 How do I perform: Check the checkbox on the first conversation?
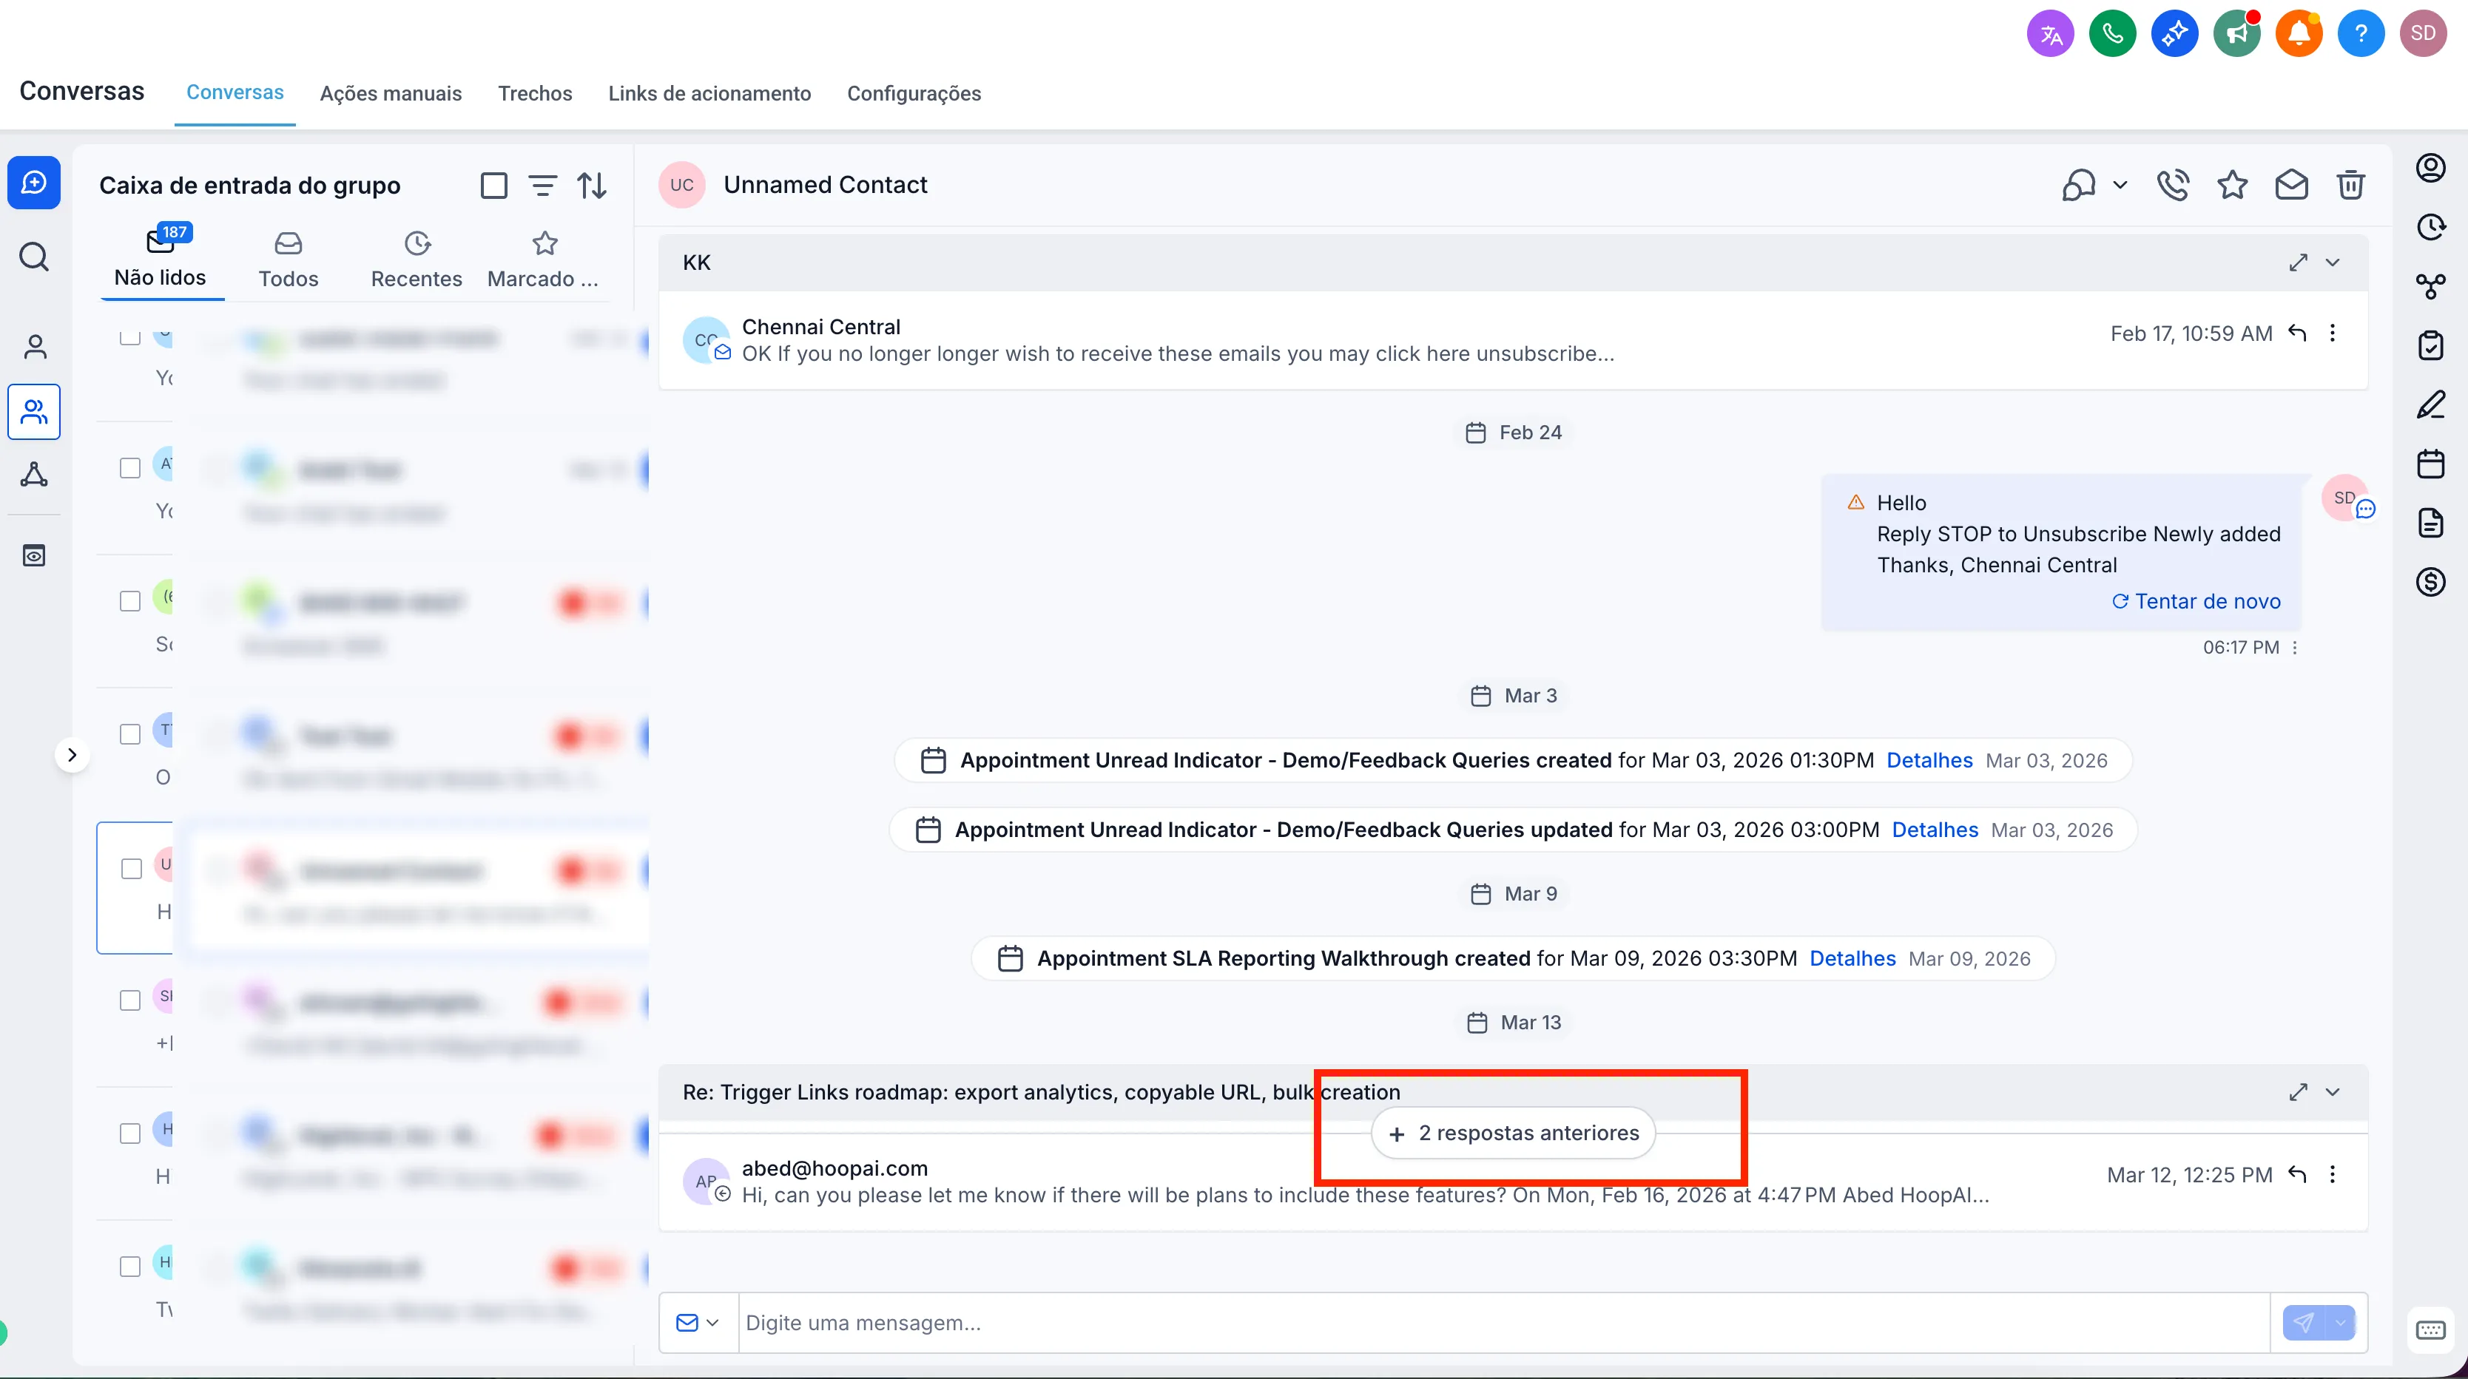(129, 336)
